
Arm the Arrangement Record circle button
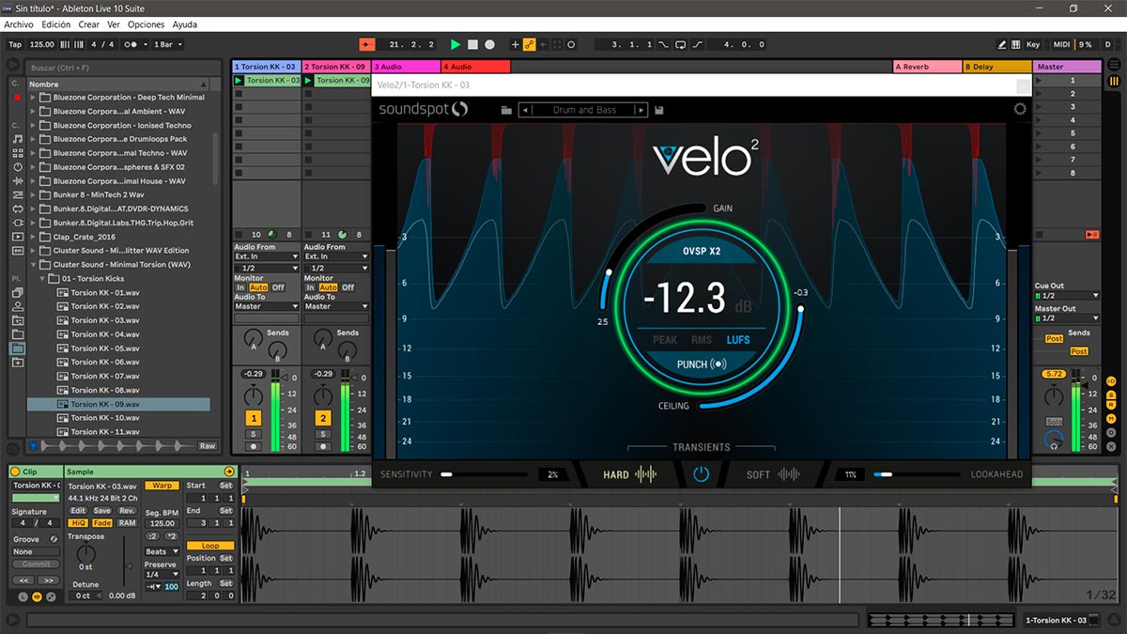pos(489,44)
